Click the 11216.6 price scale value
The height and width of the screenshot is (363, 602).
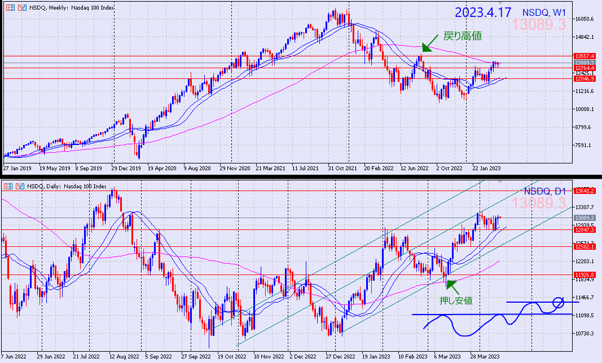pos(585,91)
